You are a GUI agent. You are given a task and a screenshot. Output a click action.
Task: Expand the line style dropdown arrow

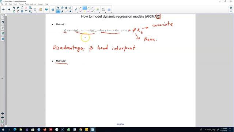click(x=105, y=12)
